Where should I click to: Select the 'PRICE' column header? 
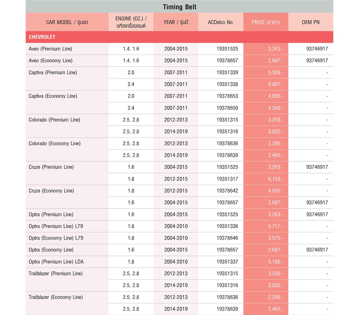[x=266, y=22]
